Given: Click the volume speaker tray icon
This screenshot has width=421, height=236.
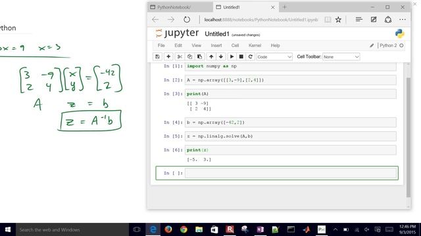Looking at the screenshot, I should click(x=367, y=229).
